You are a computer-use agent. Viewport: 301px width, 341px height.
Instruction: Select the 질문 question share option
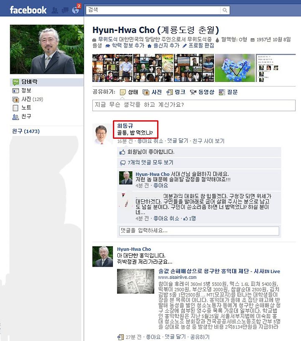click(228, 92)
